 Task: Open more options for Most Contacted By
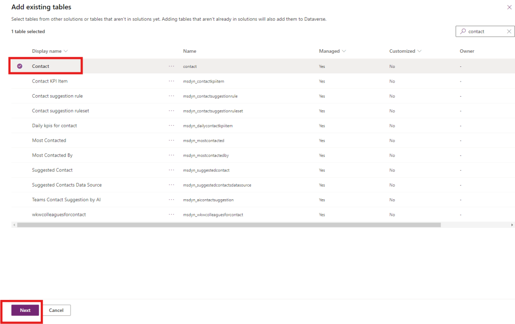pyautogui.click(x=172, y=155)
